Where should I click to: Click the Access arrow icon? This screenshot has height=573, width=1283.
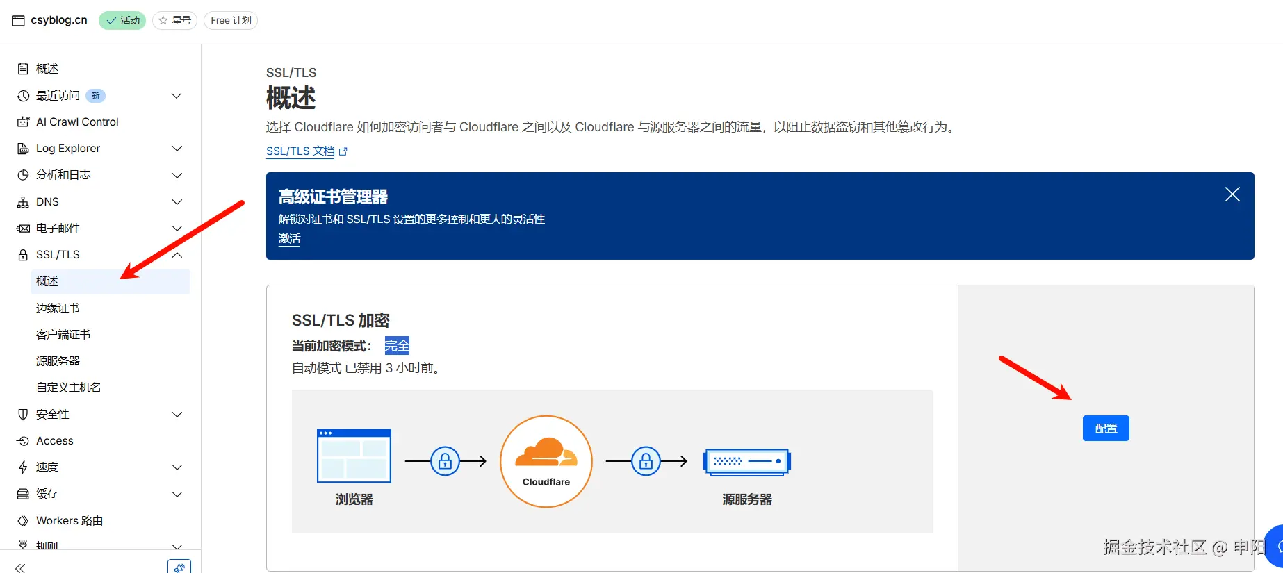pyautogui.click(x=23, y=441)
